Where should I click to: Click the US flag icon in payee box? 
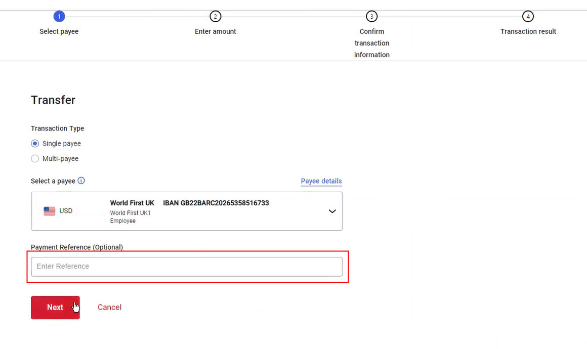click(x=49, y=211)
